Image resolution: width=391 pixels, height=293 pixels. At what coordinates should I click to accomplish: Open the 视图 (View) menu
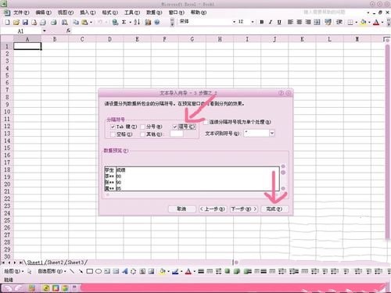tap(66, 13)
